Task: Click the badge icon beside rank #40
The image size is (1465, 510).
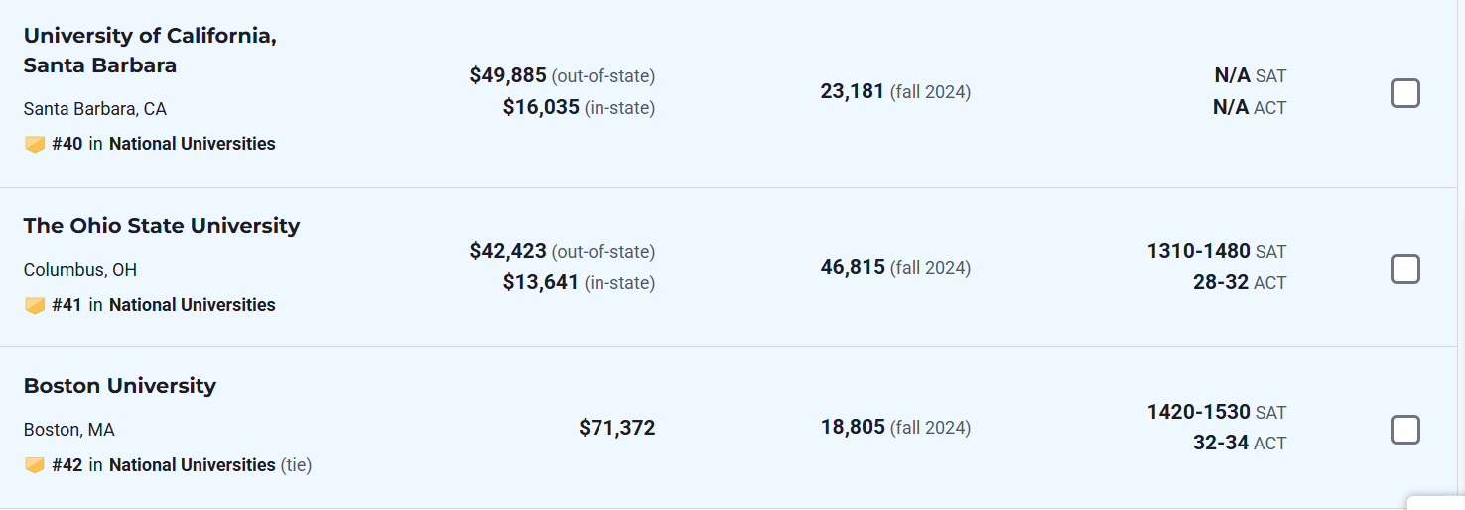Action: pyautogui.click(x=35, y=145)
